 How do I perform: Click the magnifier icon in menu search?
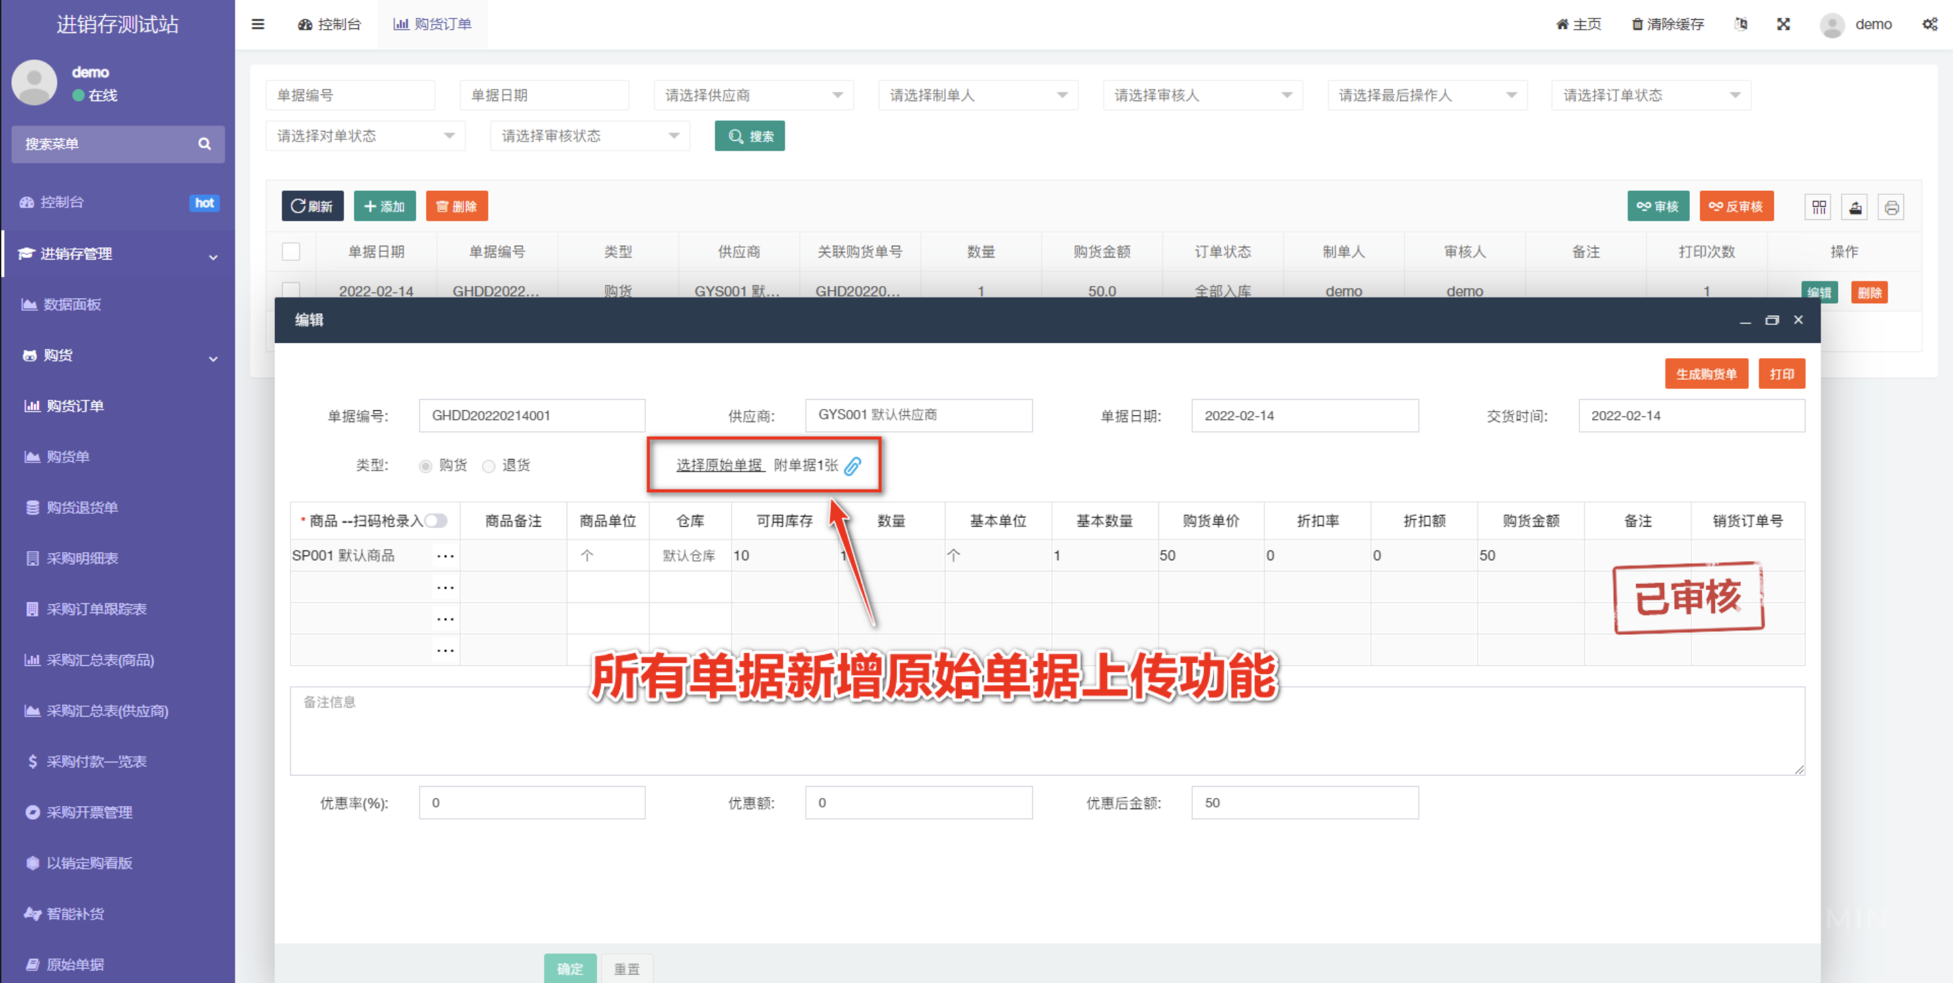tap(205, 144)
